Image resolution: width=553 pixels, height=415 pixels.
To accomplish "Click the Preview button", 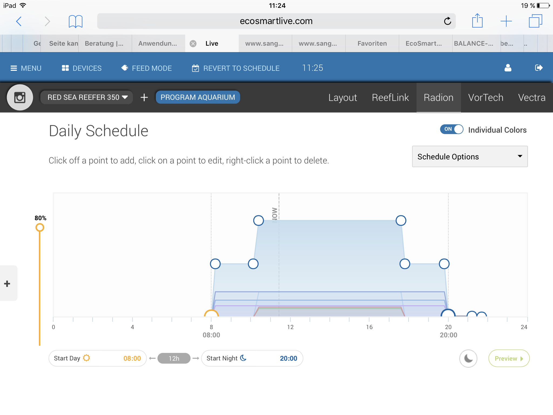I will [509, 359].
